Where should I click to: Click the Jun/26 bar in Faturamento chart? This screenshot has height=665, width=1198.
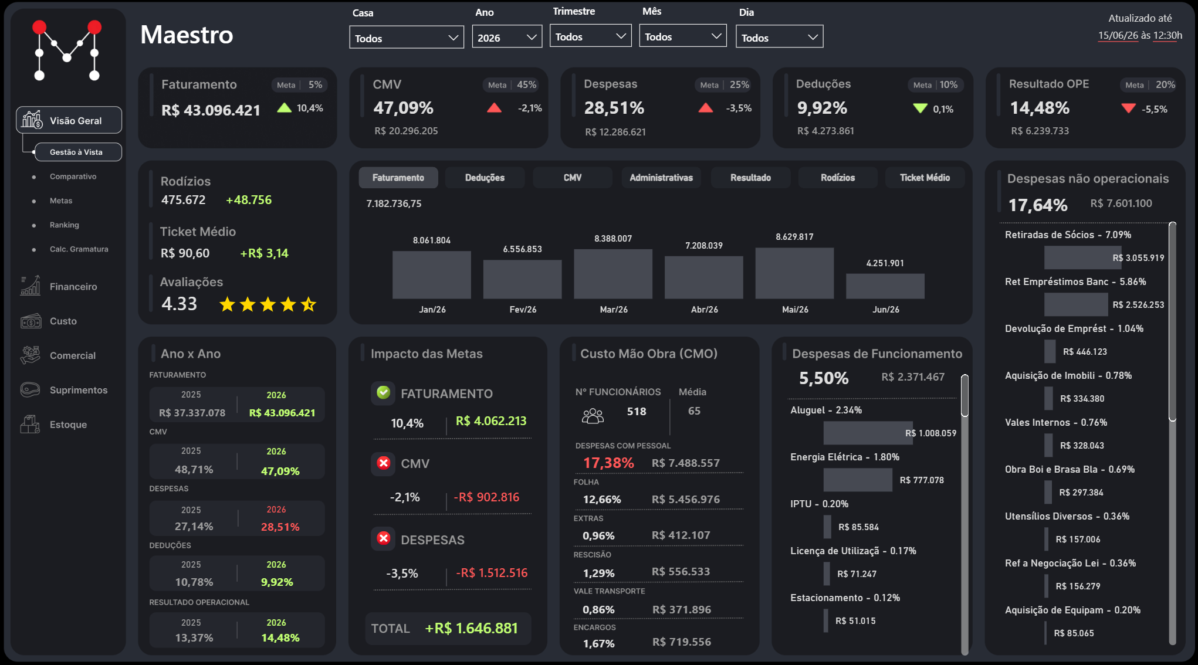tap(885, 286)
